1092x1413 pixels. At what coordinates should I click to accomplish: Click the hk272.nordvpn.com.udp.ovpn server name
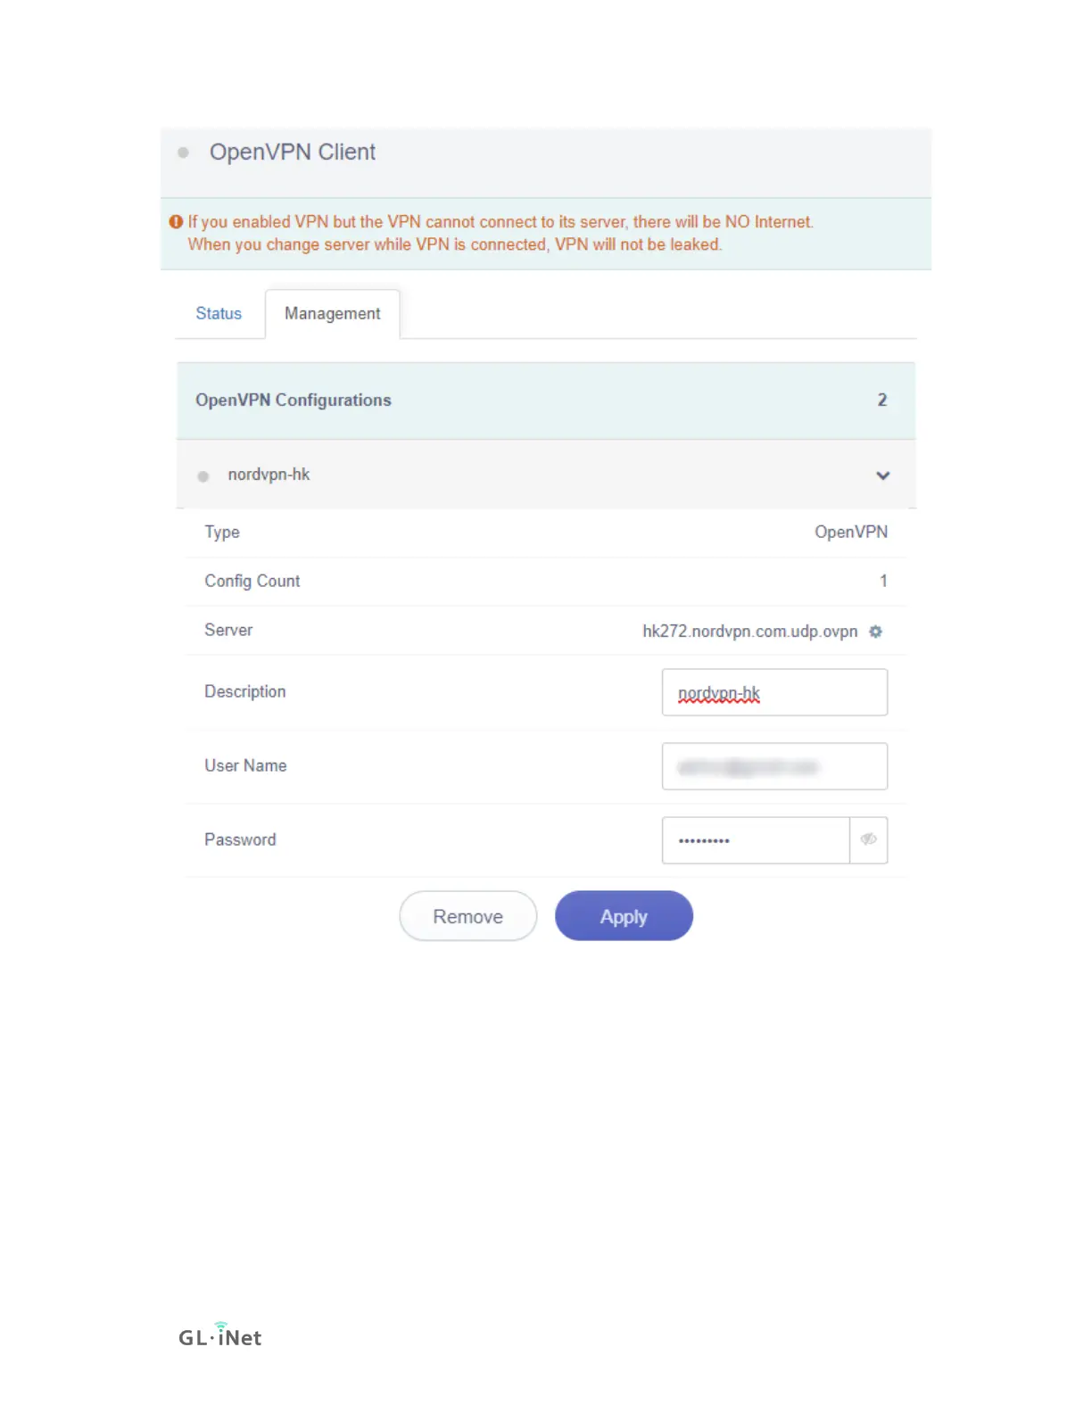coord(749,632)
